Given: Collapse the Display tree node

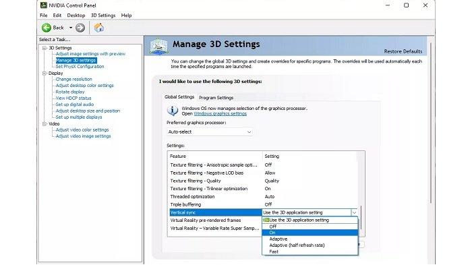Looking at the screenshot, I should tap(45, 73).
